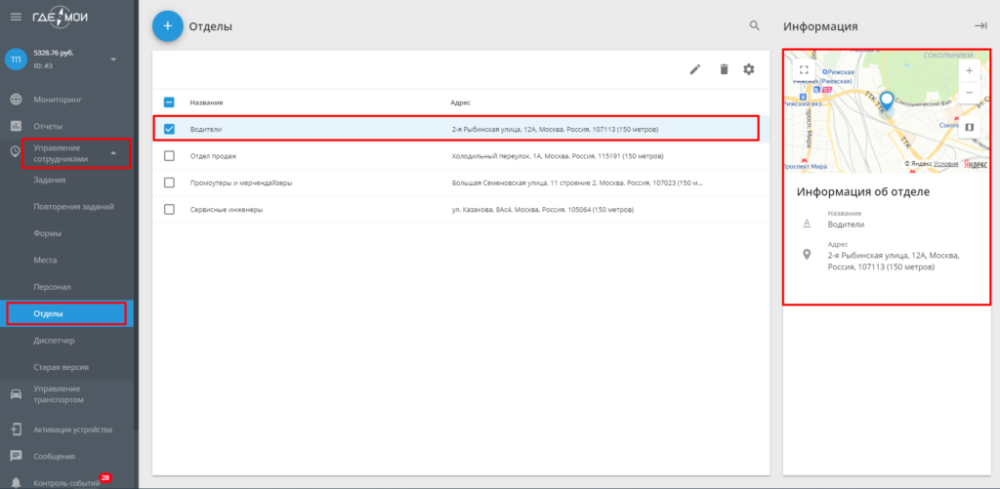Open table settings gear icon
1000x489 pixels.
tap(749, 69)
